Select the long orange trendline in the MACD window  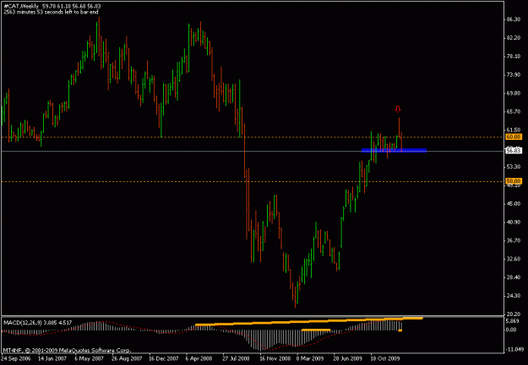(x=309, y=321)
